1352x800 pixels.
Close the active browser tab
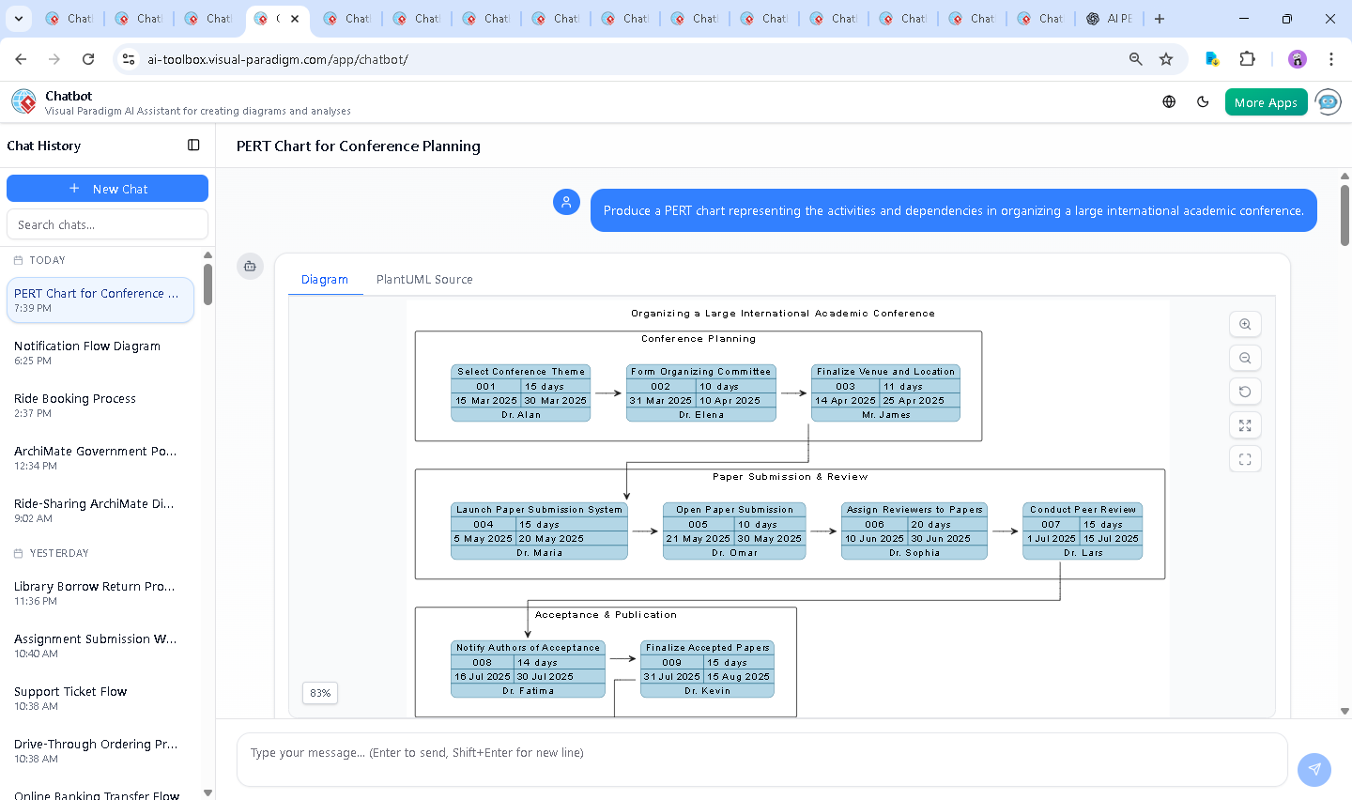(x=295, y=19)
